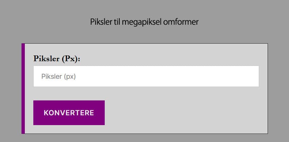Click the "Piksler (Px):" field label
289x142 pixels.
tap(57, 58)
